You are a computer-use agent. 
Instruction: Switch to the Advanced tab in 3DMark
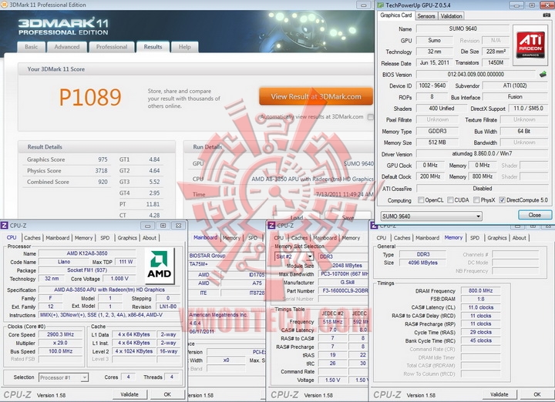(67, 47)
